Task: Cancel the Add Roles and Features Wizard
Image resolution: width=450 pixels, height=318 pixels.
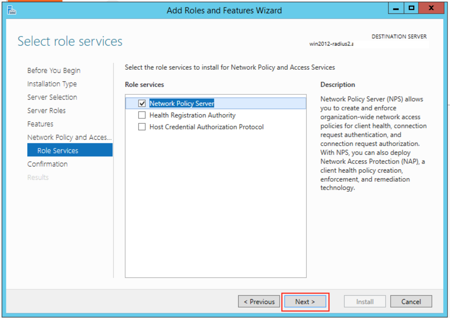Action: [411, 301]
